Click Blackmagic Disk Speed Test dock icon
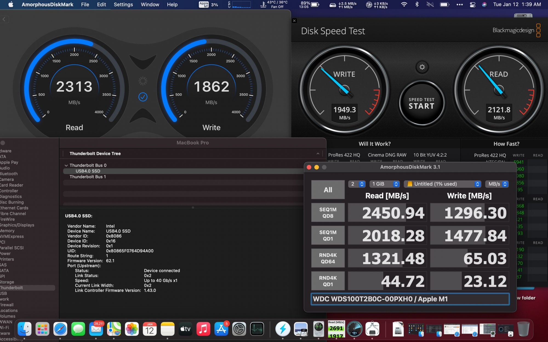 pyautogui.click(x=354, y=329)
